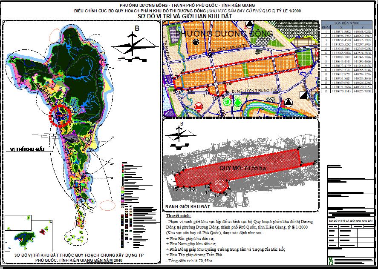
Task: Click the Thuyết minh heading
Action: 179,215
